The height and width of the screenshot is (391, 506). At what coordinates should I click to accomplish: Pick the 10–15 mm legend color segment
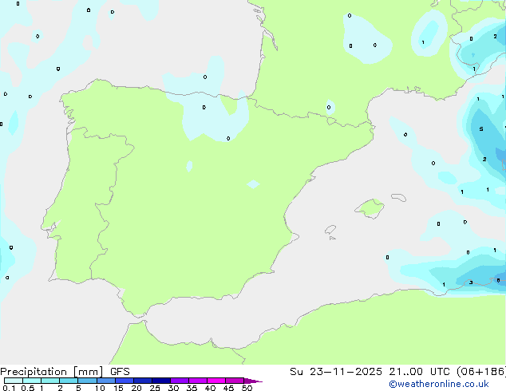point(105,381)
